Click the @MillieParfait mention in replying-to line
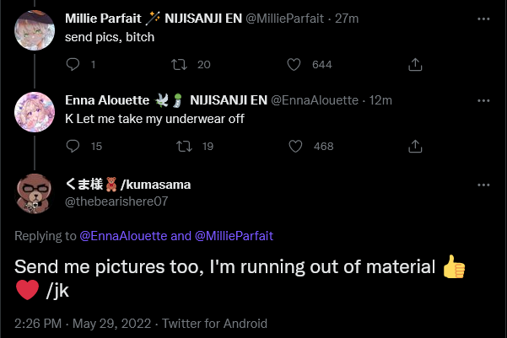This screenshot has height=338, width=507. (235, 236)
